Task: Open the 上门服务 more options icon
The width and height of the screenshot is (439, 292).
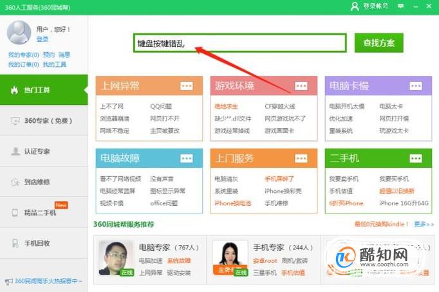Action: [301, 158]
